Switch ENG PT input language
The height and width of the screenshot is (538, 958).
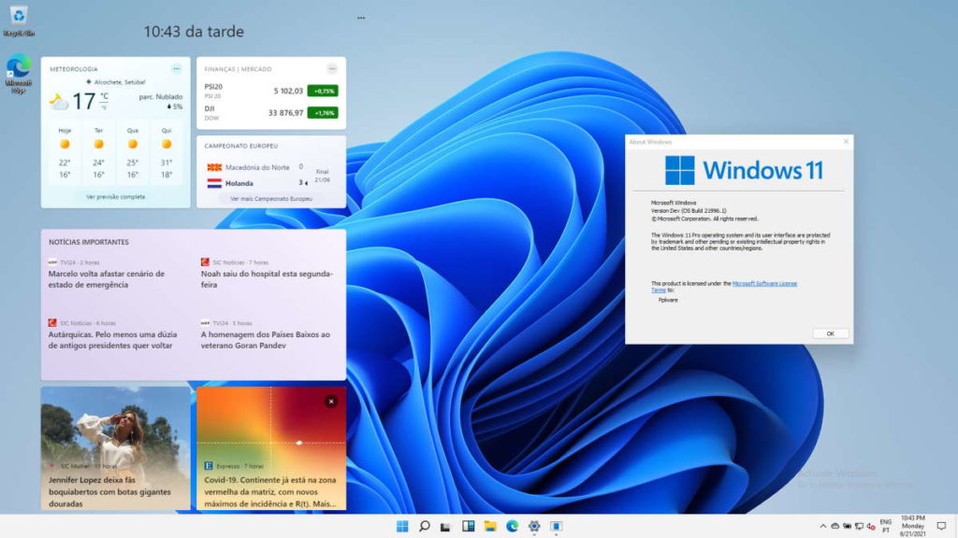point(885,526)
